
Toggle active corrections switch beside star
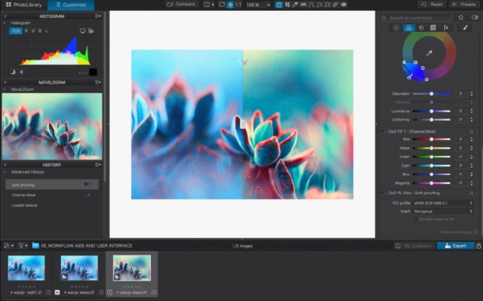pos(474,17)
